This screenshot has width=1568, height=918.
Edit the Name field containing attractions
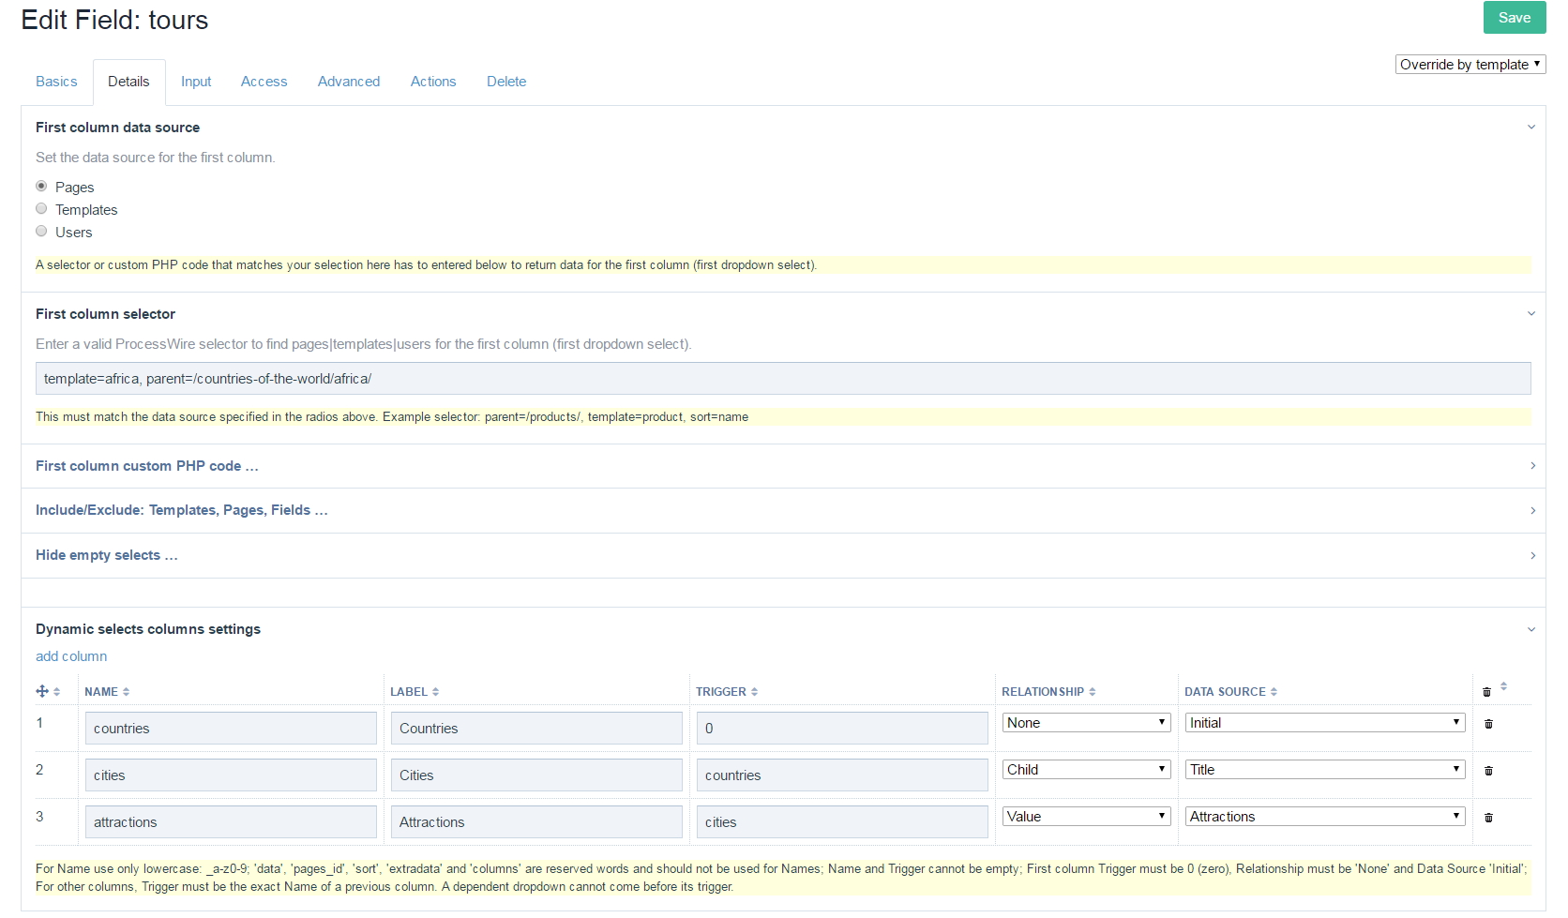pos(231,822)
